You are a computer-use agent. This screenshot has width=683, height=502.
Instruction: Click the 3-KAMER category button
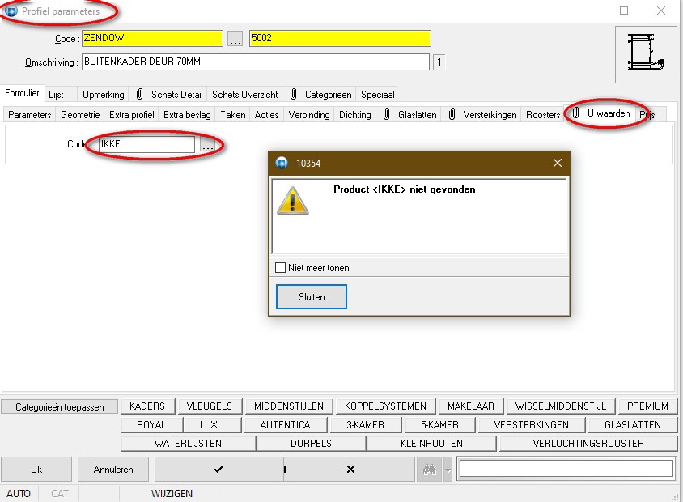[x=366, y=425]
